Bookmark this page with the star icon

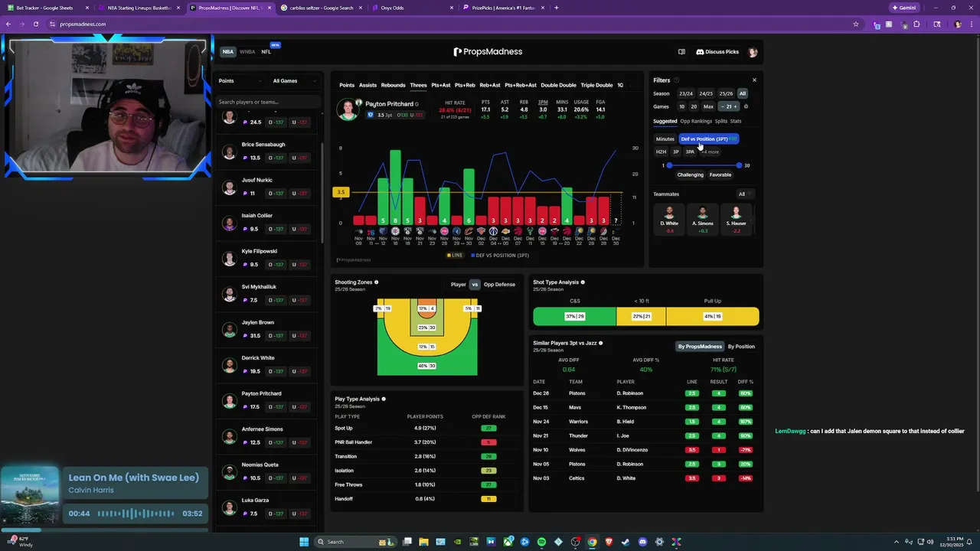click(856, 24)
